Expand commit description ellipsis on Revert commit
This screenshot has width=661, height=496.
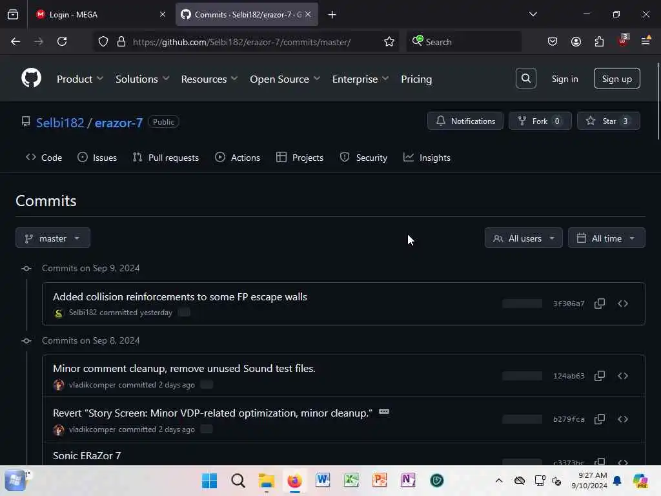click(x=383, y=411)
